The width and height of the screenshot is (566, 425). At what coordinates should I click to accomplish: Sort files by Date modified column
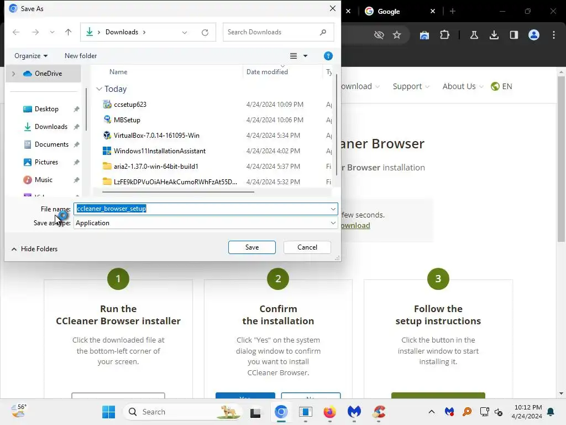(267, 72)
